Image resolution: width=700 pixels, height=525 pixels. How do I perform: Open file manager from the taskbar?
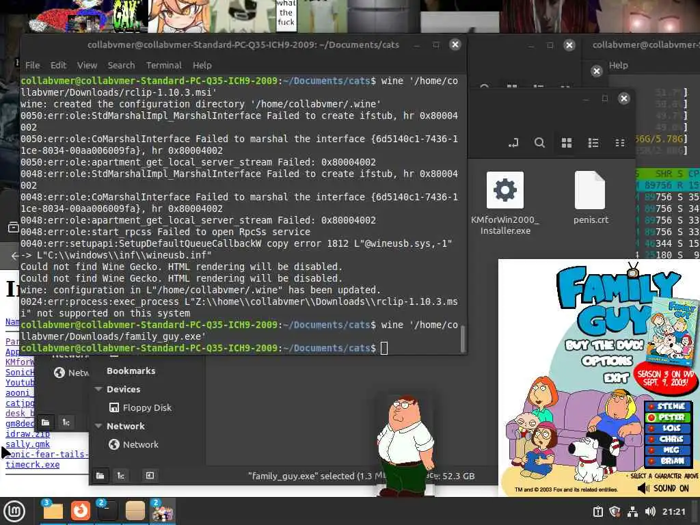coord(53,511)
